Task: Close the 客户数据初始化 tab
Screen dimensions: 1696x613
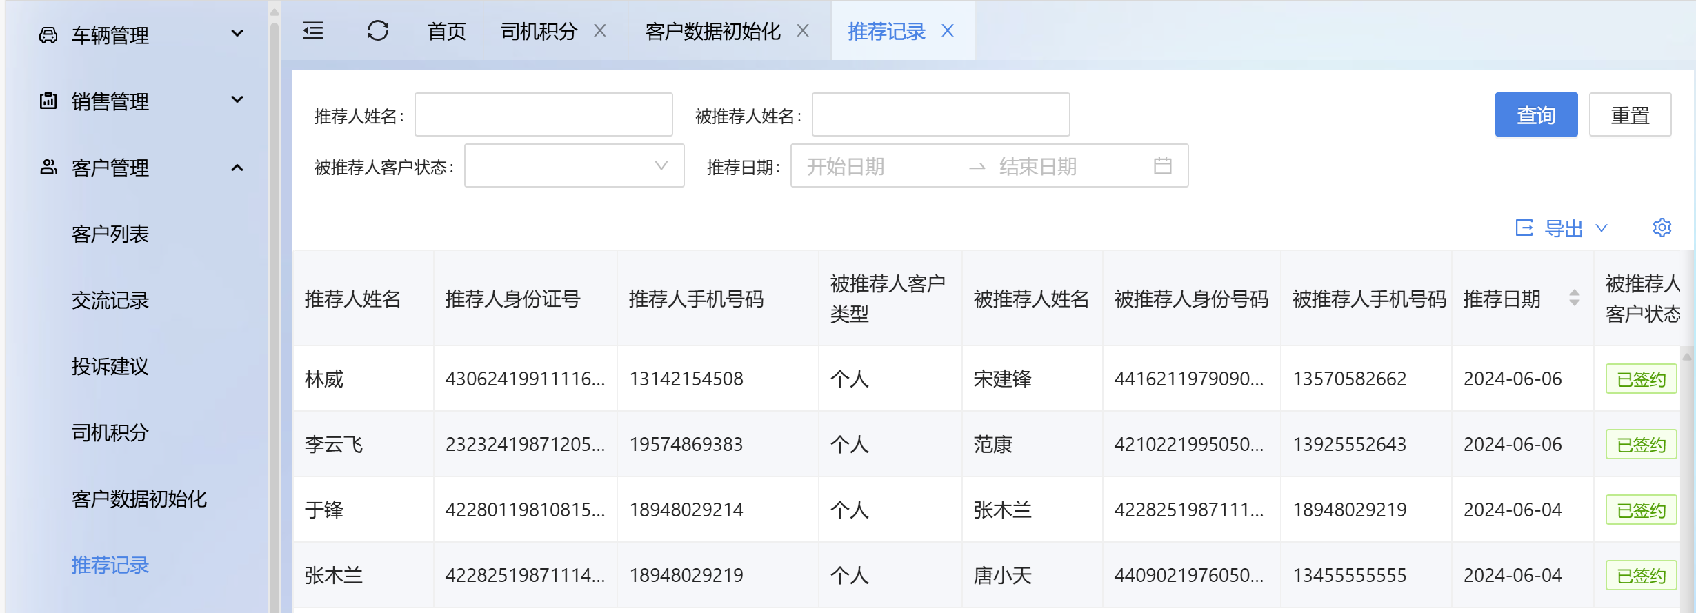Action: click(803, 31)
